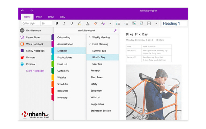The width and height of the screenshot is (206, 129).
Task: Select the bicycle photo in the note
Action: [153, 92]
